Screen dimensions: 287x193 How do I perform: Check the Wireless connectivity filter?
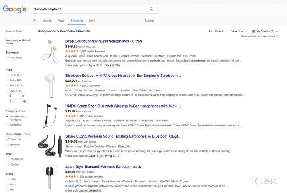coord(7,144)
